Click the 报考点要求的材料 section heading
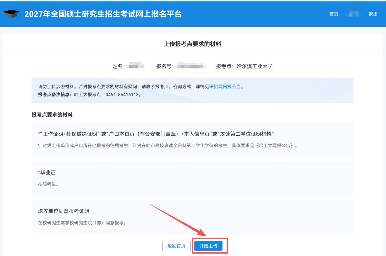 pos(52,115)
